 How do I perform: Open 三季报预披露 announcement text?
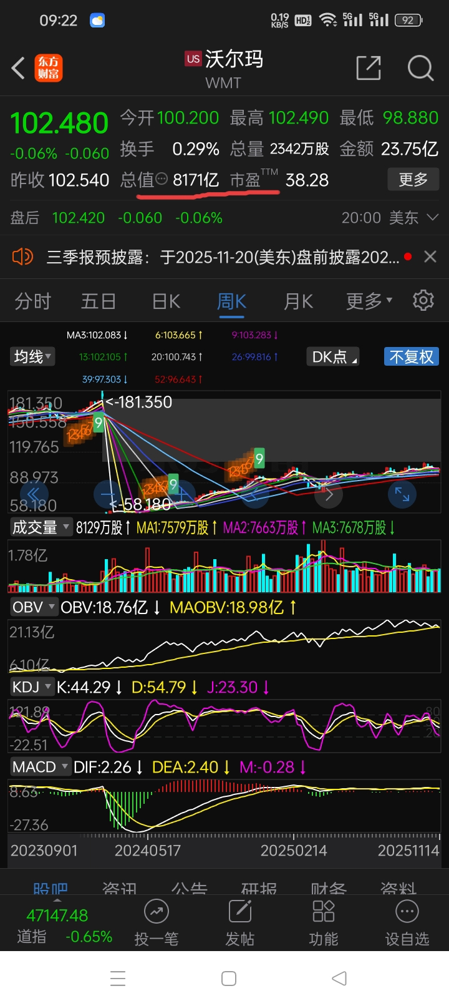[x=223, y=257]
